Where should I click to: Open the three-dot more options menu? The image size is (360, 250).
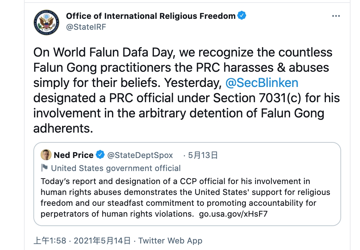pos(336,17)
